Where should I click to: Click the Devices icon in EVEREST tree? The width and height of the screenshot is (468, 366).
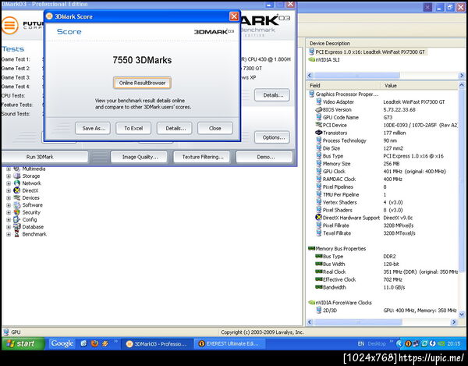tap(17, 198)
